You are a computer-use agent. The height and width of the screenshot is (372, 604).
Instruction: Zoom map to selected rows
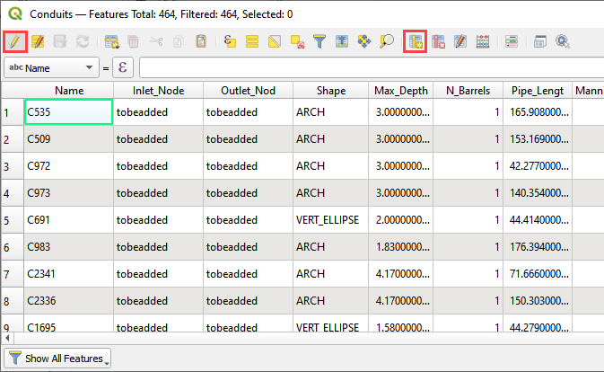pos(387,41)
